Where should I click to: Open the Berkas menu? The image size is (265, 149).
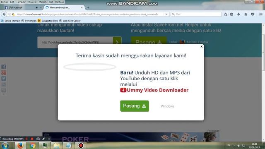click(x=5, y=2)
